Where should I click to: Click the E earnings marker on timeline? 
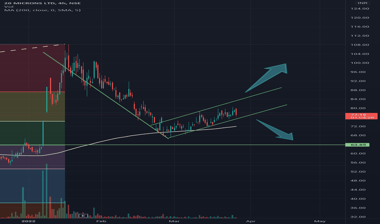point(83,215)
